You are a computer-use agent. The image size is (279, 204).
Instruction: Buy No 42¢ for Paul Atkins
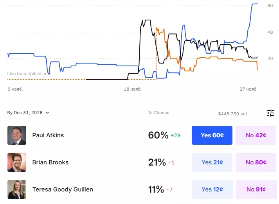256,135
